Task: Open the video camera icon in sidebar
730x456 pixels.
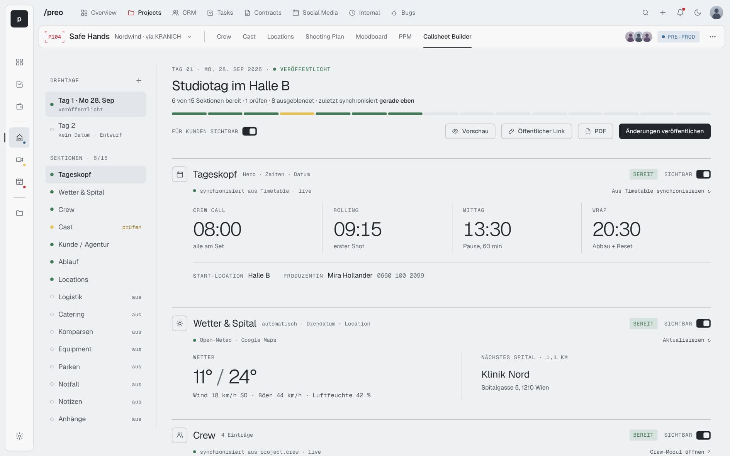Action: point(20,160)
